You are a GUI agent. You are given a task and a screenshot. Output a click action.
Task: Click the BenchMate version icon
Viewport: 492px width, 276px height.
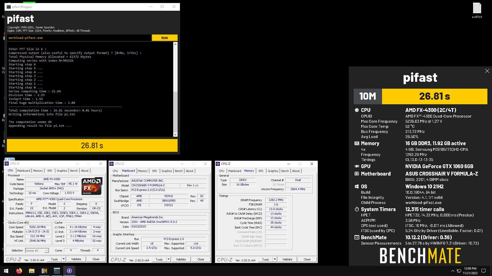click(x=356, y=237)
